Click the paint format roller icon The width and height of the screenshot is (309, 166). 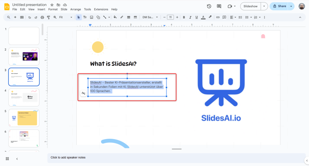(x=49, y=17)
